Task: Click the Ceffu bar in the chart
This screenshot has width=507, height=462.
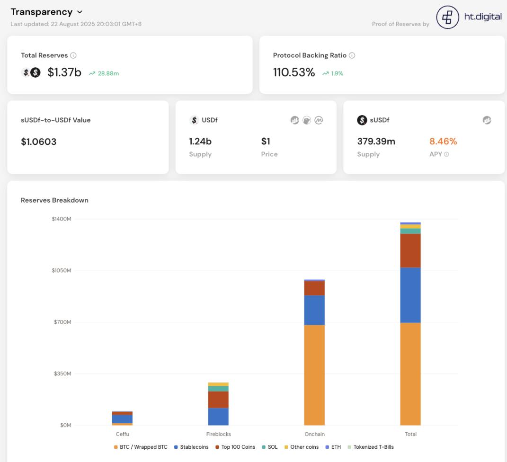Action: [122, 418]
